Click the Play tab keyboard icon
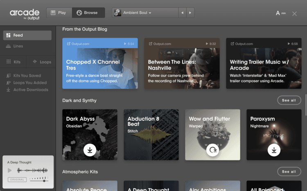Viewport: 307px width, 191px height. 53,13
